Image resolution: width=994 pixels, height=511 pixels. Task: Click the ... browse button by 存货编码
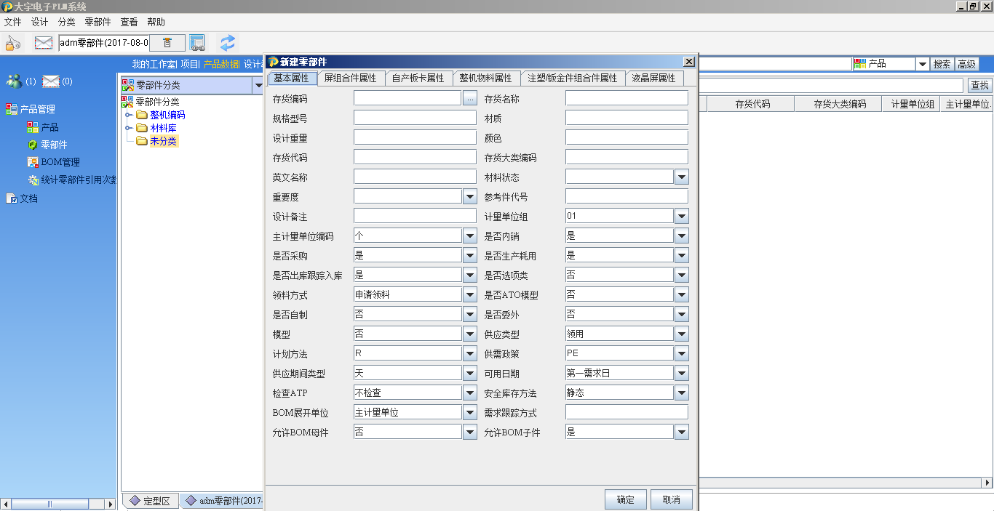pos(469,98)
